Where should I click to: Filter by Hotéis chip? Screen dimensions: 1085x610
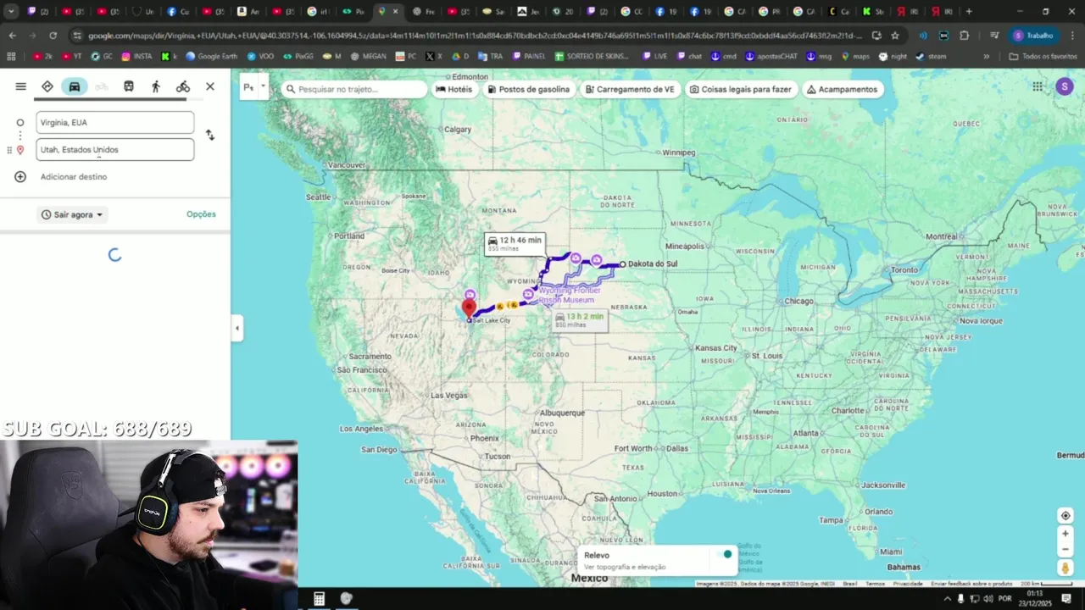[454, 89]
